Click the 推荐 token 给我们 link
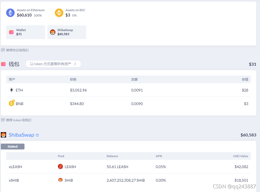Screen dimensions: 260x192 (x=19, y=120)
